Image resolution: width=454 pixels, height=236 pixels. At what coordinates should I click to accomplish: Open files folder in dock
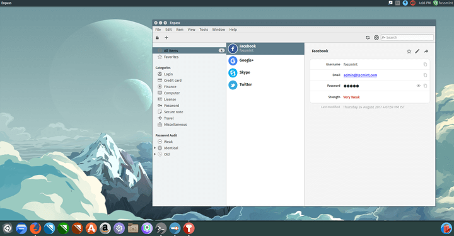pos(133,228)
